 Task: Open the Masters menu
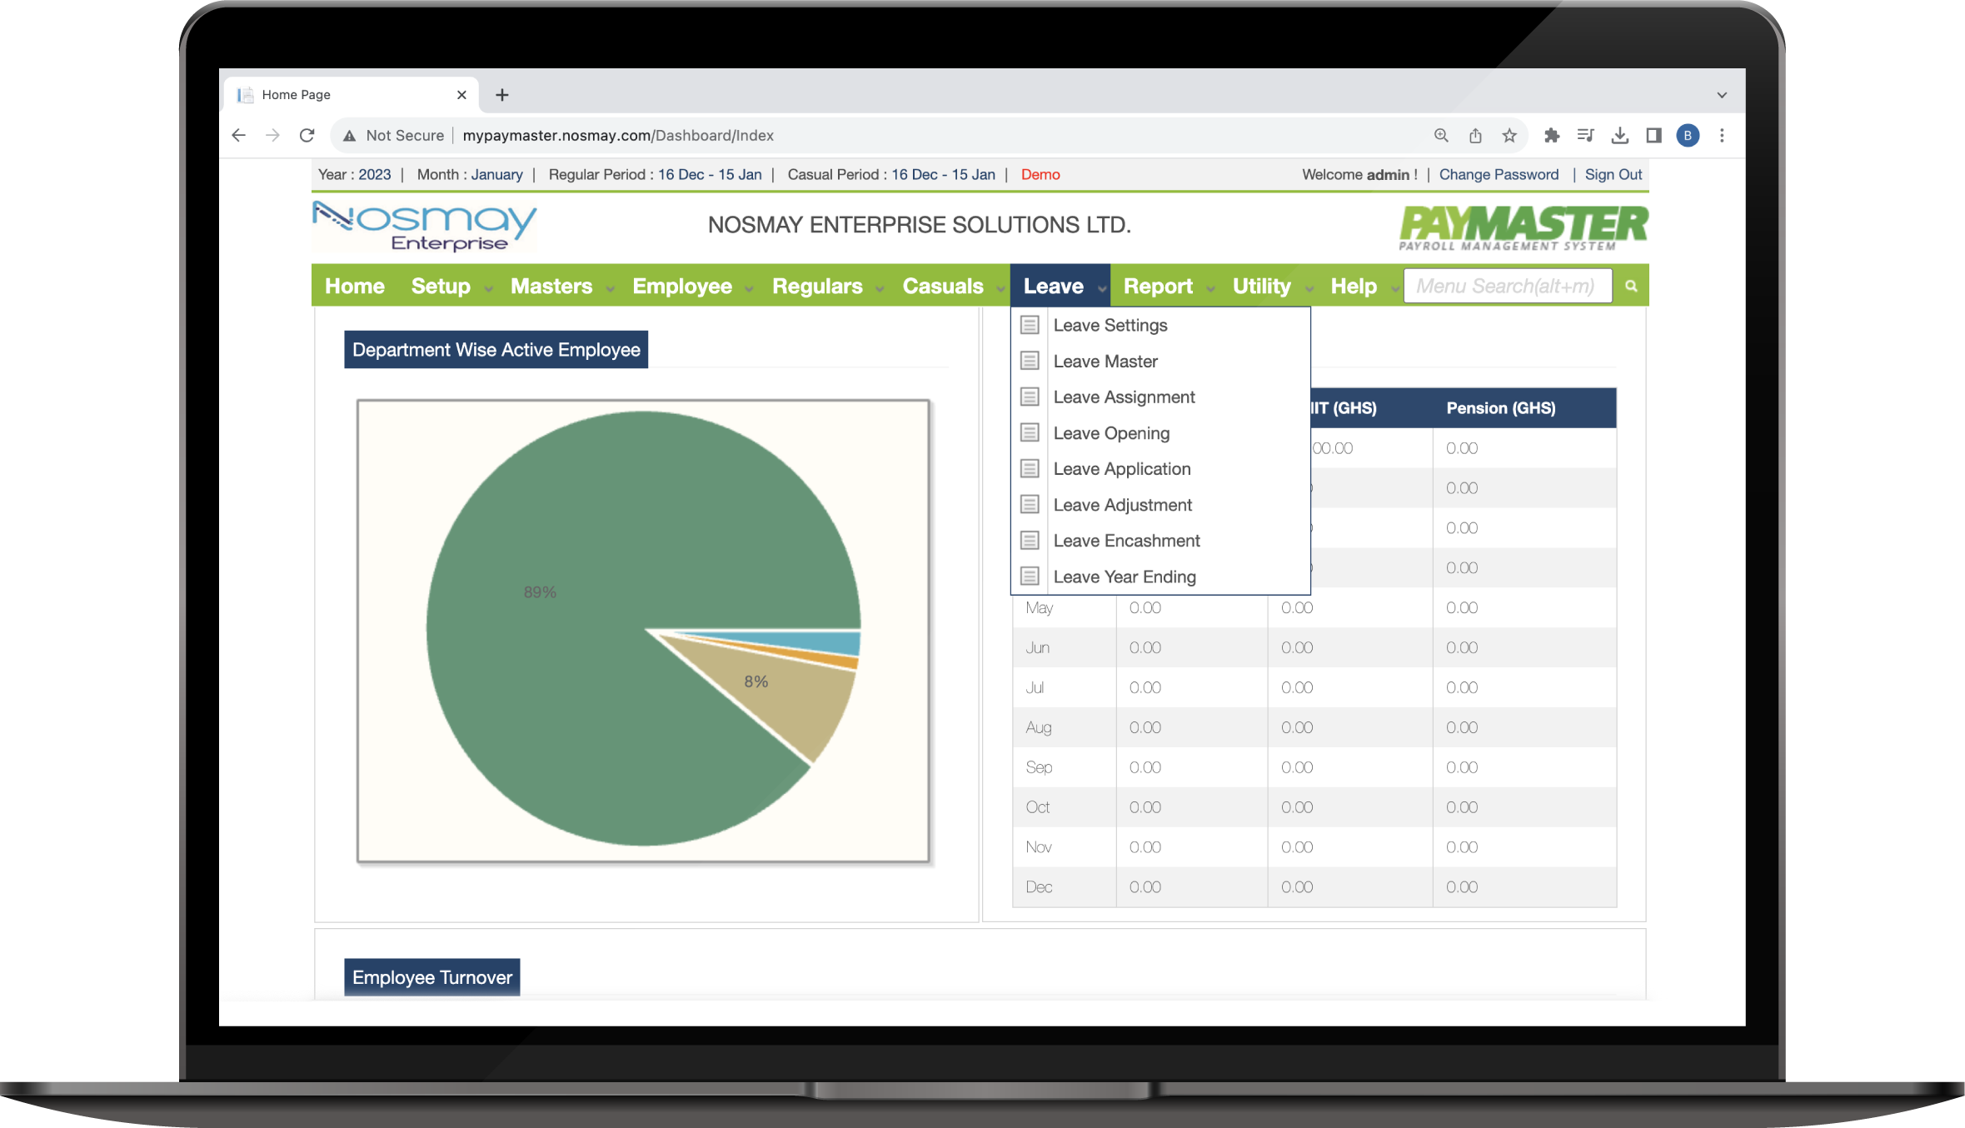(x=551, y=286)
